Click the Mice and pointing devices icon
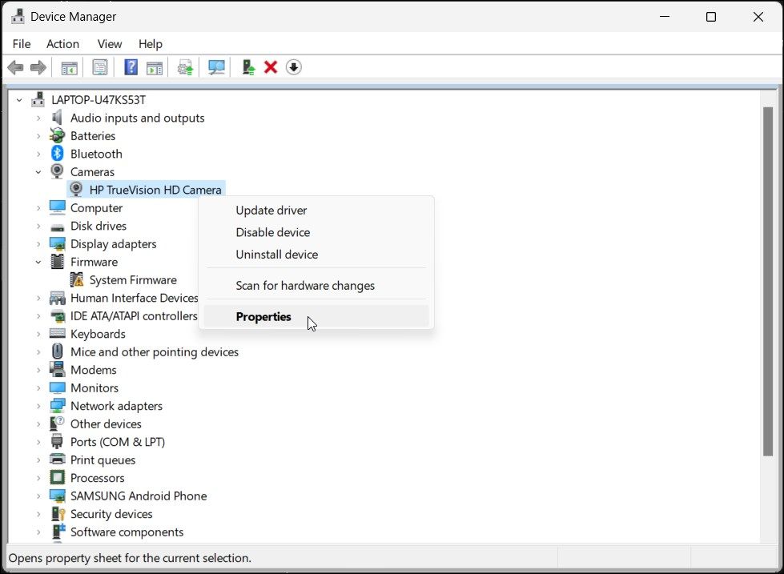 (58, 351)
